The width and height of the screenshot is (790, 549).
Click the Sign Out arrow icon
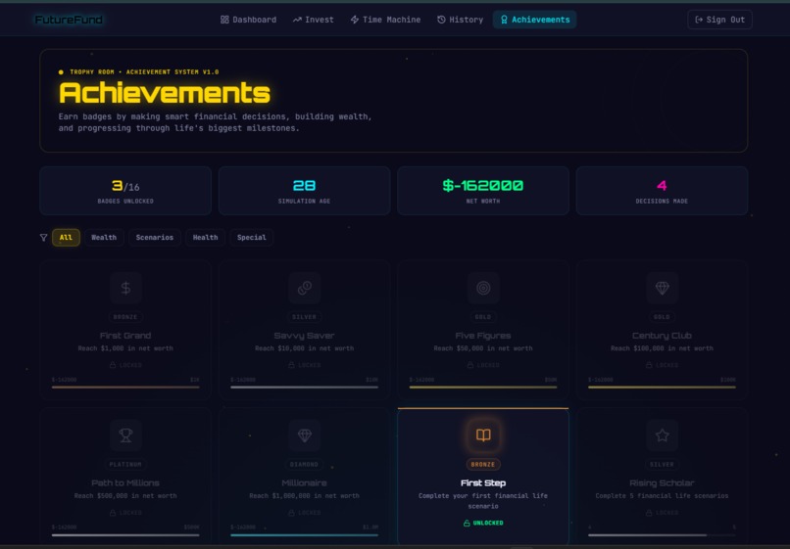pos(699,20)
